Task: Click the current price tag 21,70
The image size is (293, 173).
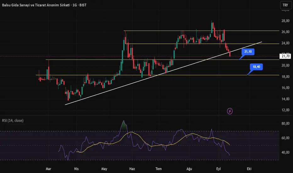Action: [x=285, y=56]
